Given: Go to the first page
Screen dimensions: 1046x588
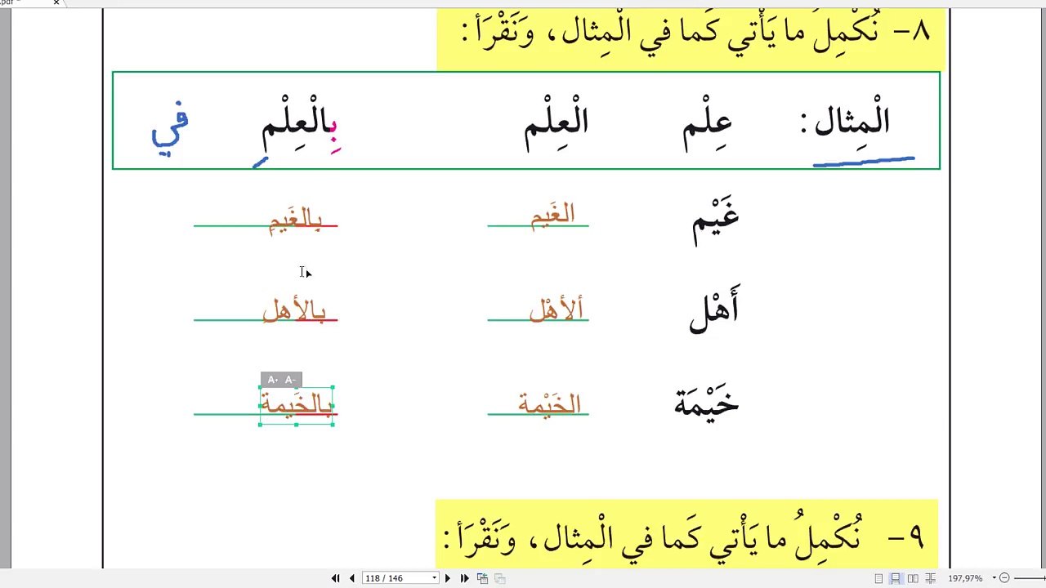Looking at the screenshot, I should tap(335, 578).
